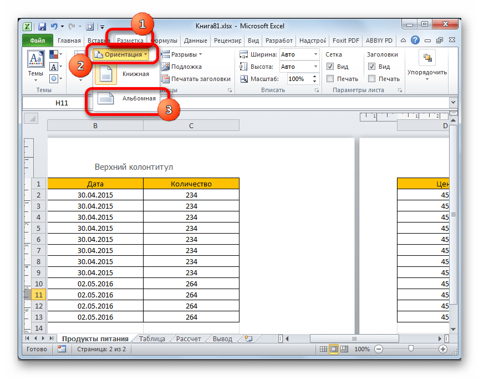Insert a new worksheet
The width and height of the screenshot is (479, 379).
pos(249,337)
